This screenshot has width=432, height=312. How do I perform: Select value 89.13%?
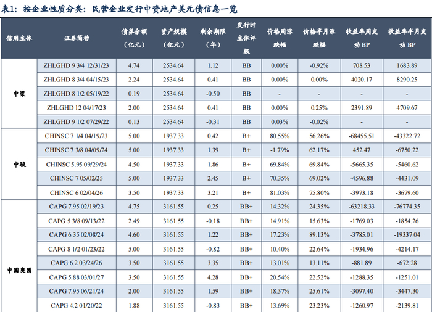(319, 235)
